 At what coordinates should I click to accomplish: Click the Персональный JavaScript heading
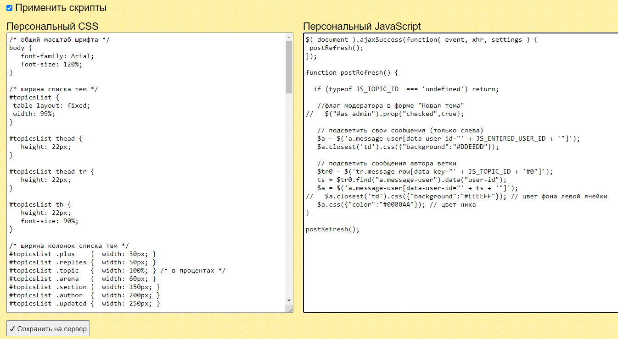click(x=362, y=26)
